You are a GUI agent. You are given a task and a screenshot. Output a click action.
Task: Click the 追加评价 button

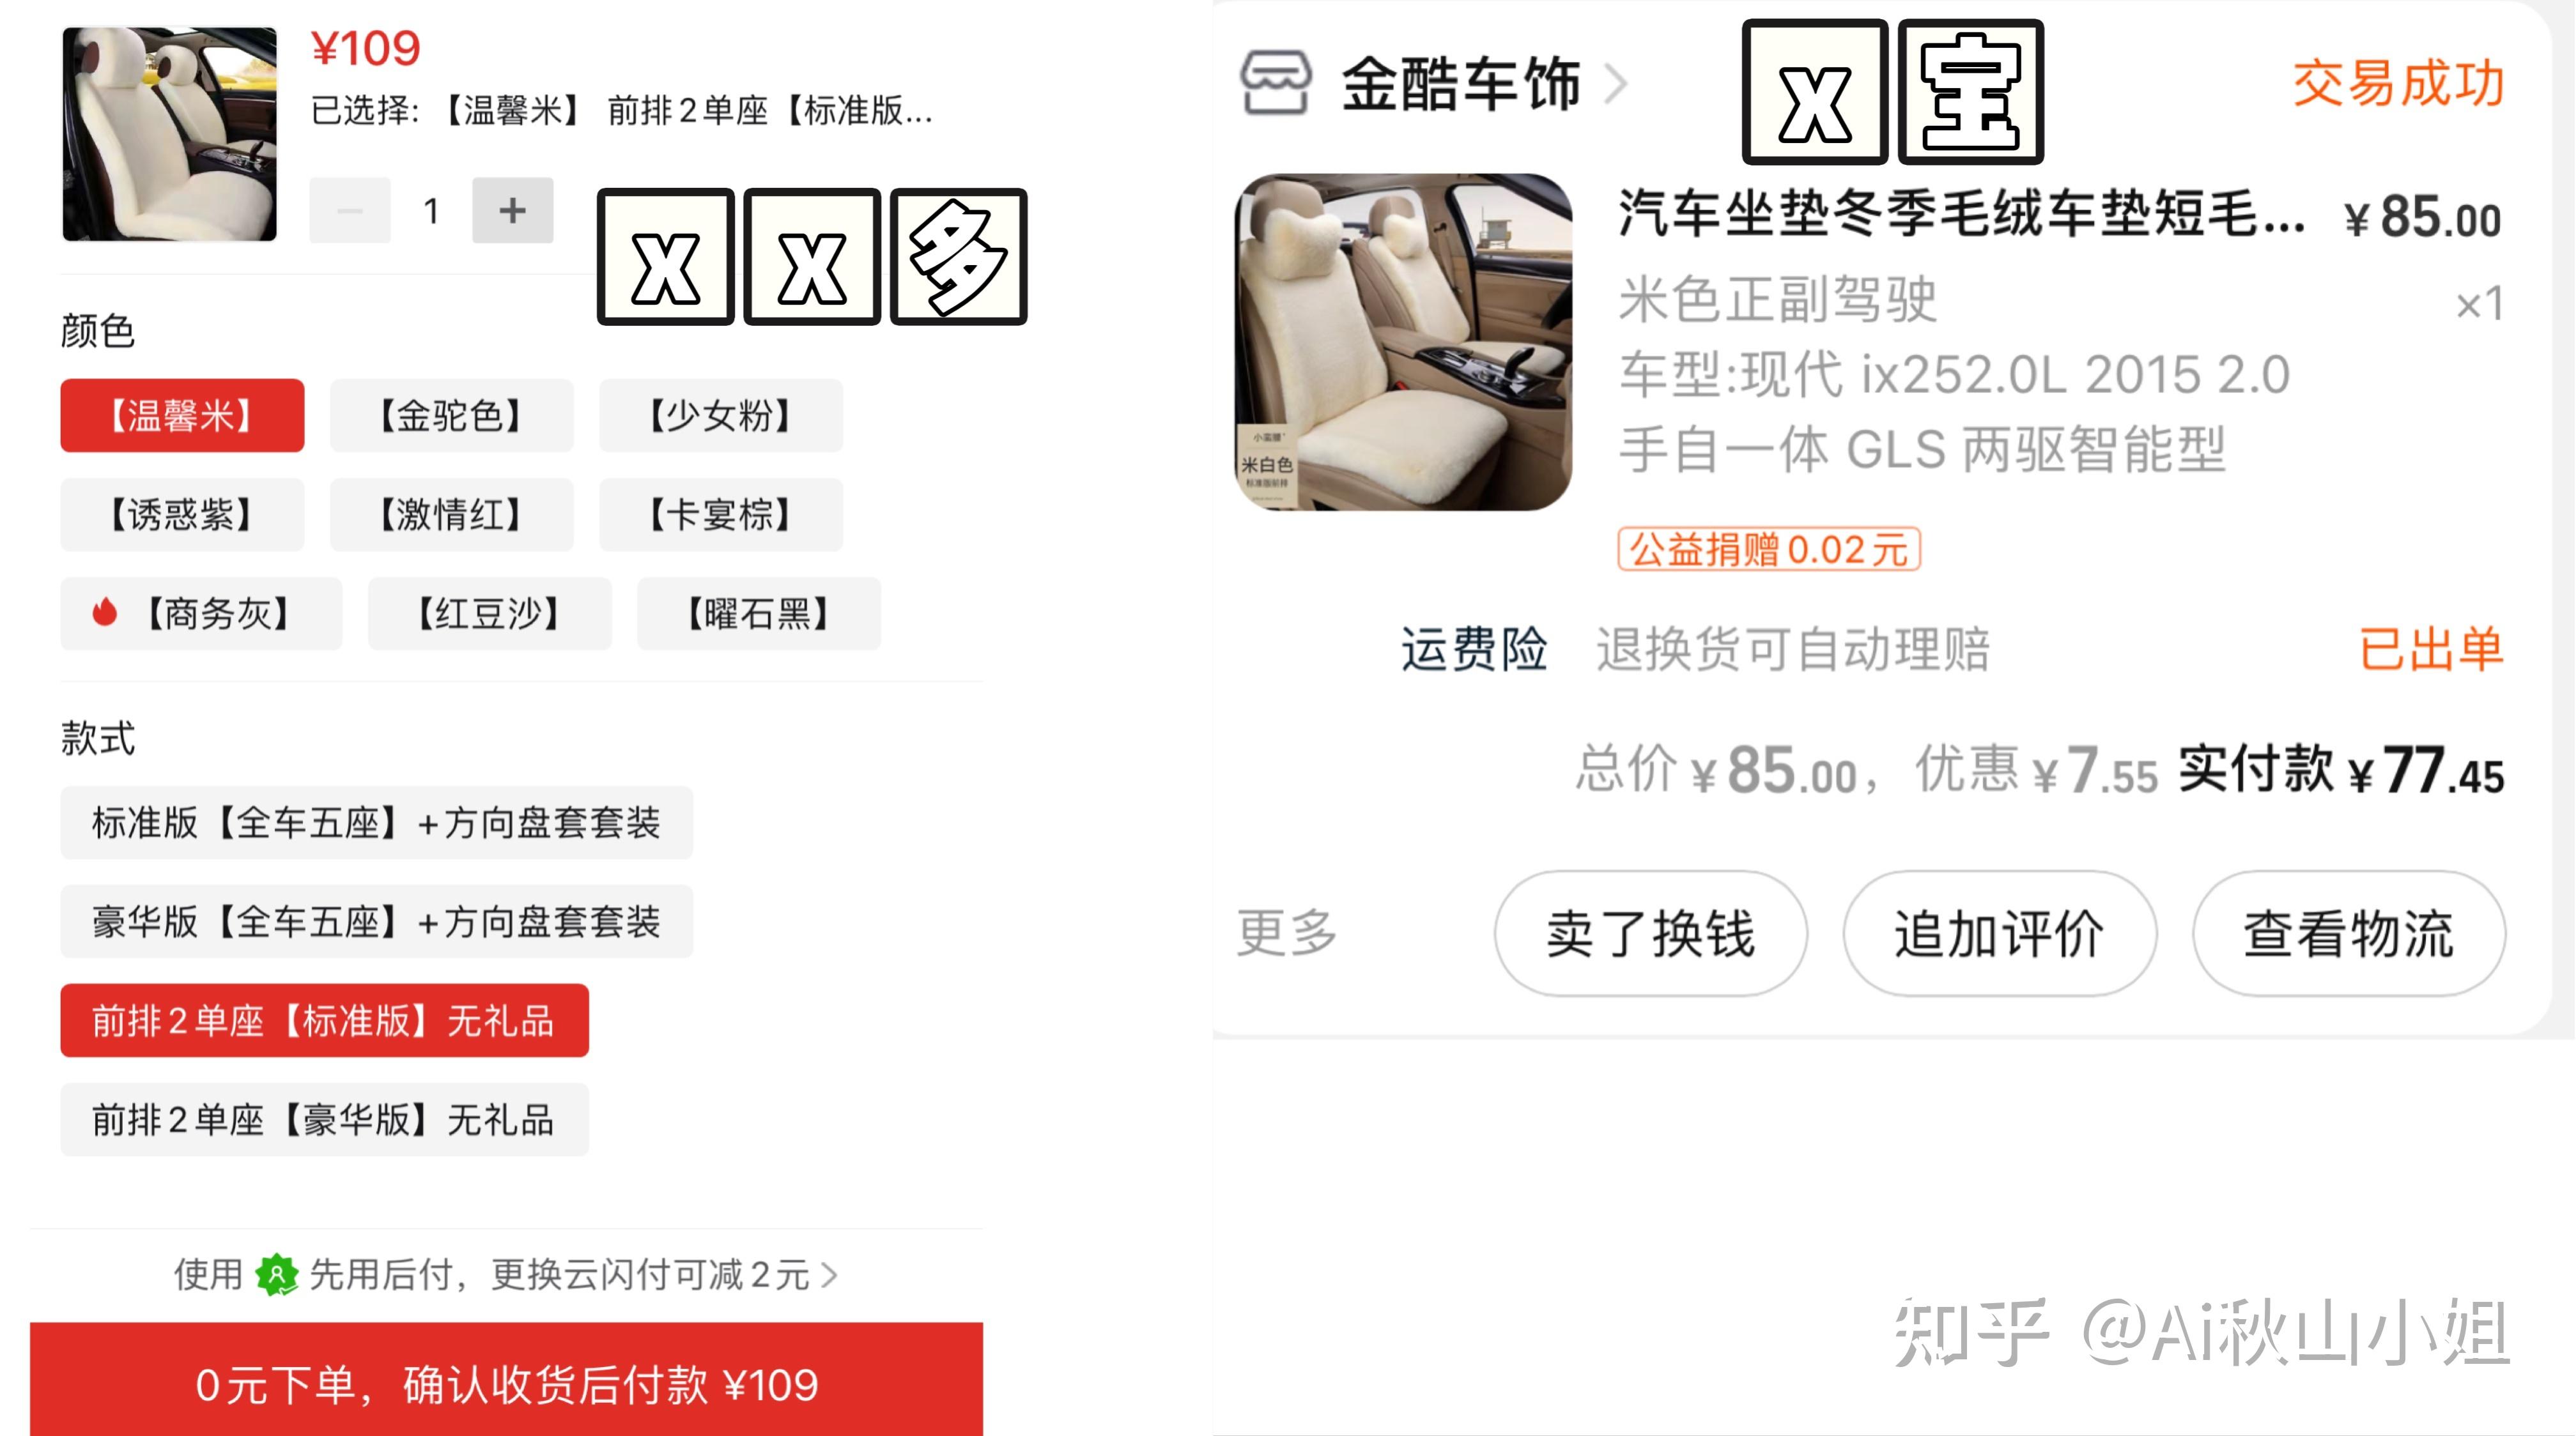tap(1999, 933)
